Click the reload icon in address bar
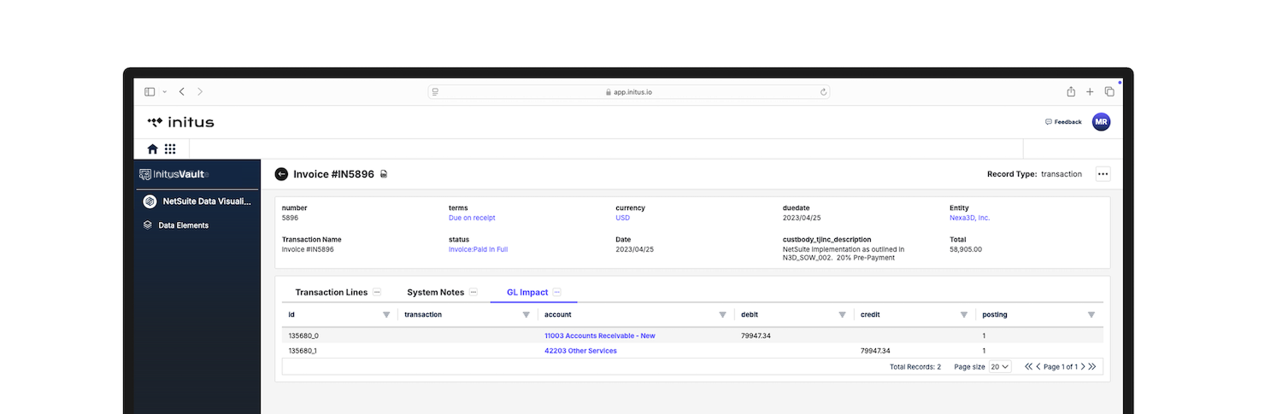The image size is (1282, 414). pos(824,92)
